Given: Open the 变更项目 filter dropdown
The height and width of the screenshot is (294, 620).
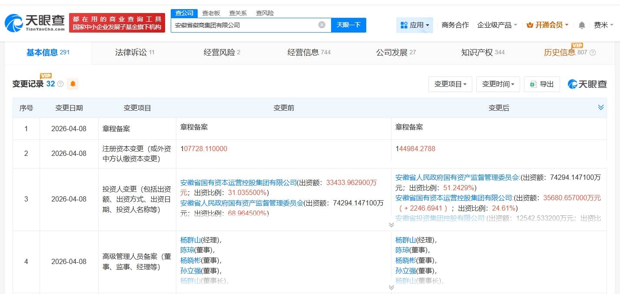Looking at the screenshot, I should (x=450, y=84).
